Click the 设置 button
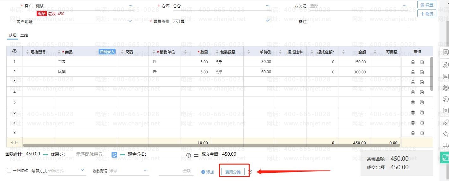 click(427, 5)
